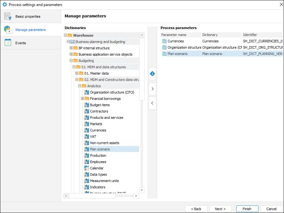Screen dimensions: 284x213
Task: Collapse the Analytics folder
Action: [80, 86]
